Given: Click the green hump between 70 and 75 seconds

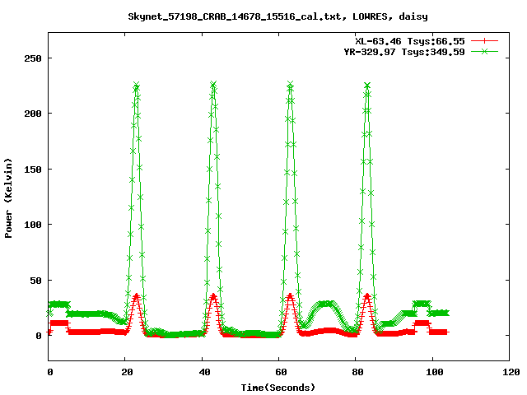Looking at the screenshot, I should 325,304.
